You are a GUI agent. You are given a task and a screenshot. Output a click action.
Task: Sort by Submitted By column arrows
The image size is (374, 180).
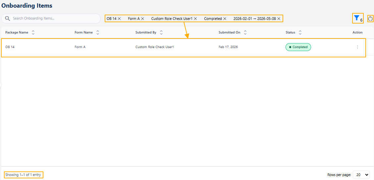point(161,32)
